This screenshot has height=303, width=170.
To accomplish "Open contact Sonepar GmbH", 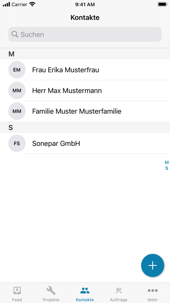I will pyautogui.click(x=85, y=143).
